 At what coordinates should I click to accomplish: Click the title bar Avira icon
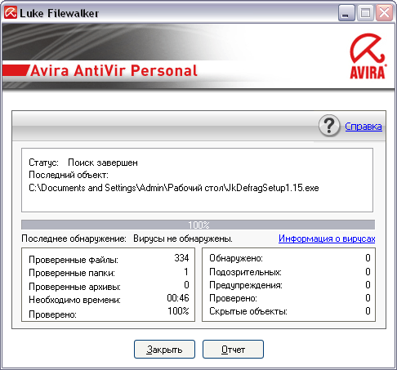point(11,13)
